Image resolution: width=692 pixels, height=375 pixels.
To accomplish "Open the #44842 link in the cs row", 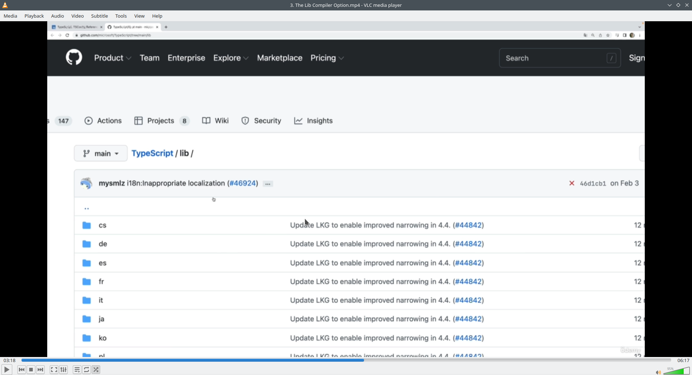I will [468, 225].
